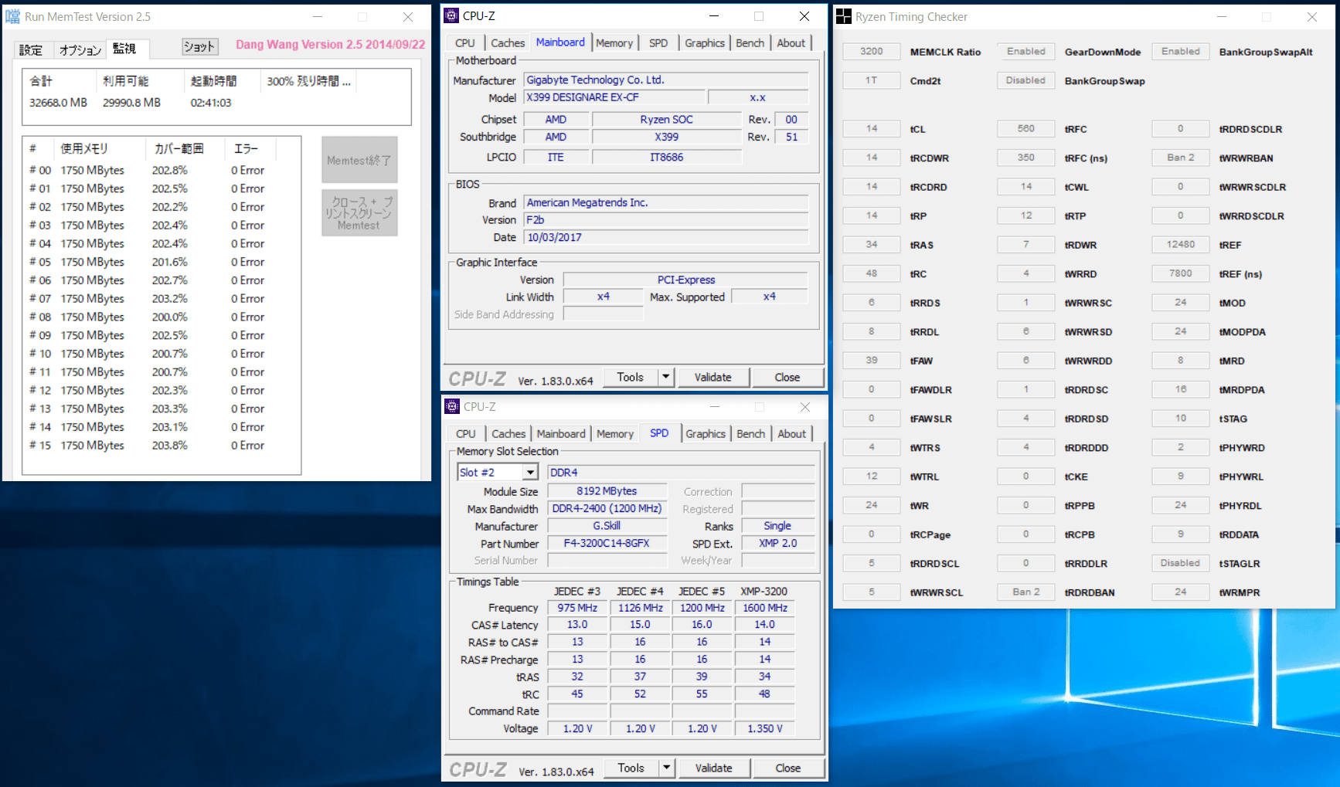Open CPU tab in lower CPU-Z window
This screenshot has width=1340, height=787.
pos(466,434)
